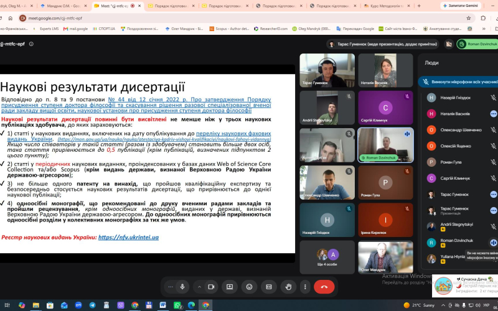Toggle captions button
Viewport: 498px width, 311px height.
coord(269,287)
